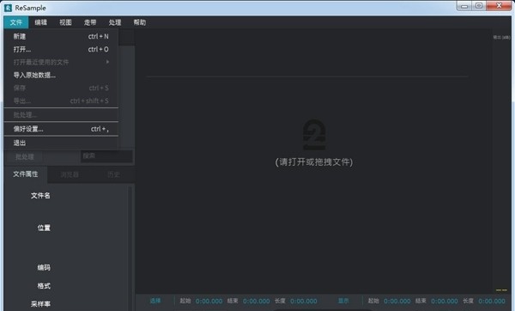Choose 打开... from the file menu

(x=61, y=49)
